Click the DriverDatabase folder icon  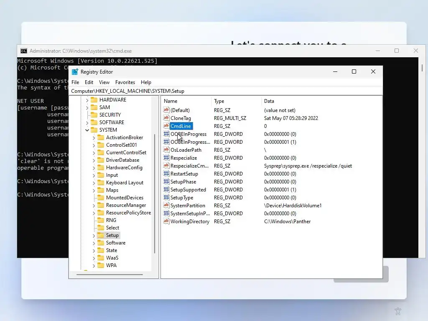click(x=101, y=160)
